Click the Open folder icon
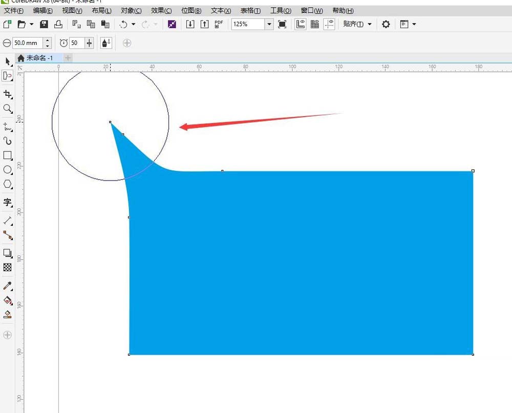This screenshot has height=413, width=512. coord(22,24)
